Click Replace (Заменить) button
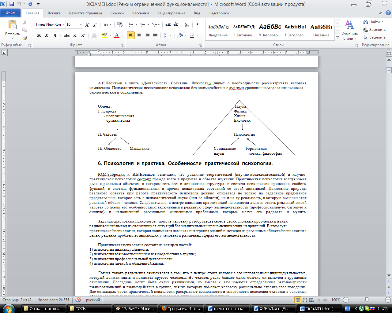This screenshot has height=313, width=392. [x=374, y=30]
